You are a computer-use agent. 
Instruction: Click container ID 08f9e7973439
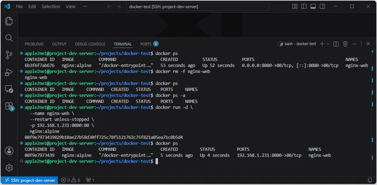(39, 156)
